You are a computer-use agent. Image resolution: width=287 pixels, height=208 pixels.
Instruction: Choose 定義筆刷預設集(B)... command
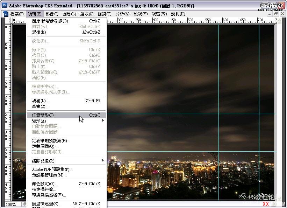coord(66,141)
